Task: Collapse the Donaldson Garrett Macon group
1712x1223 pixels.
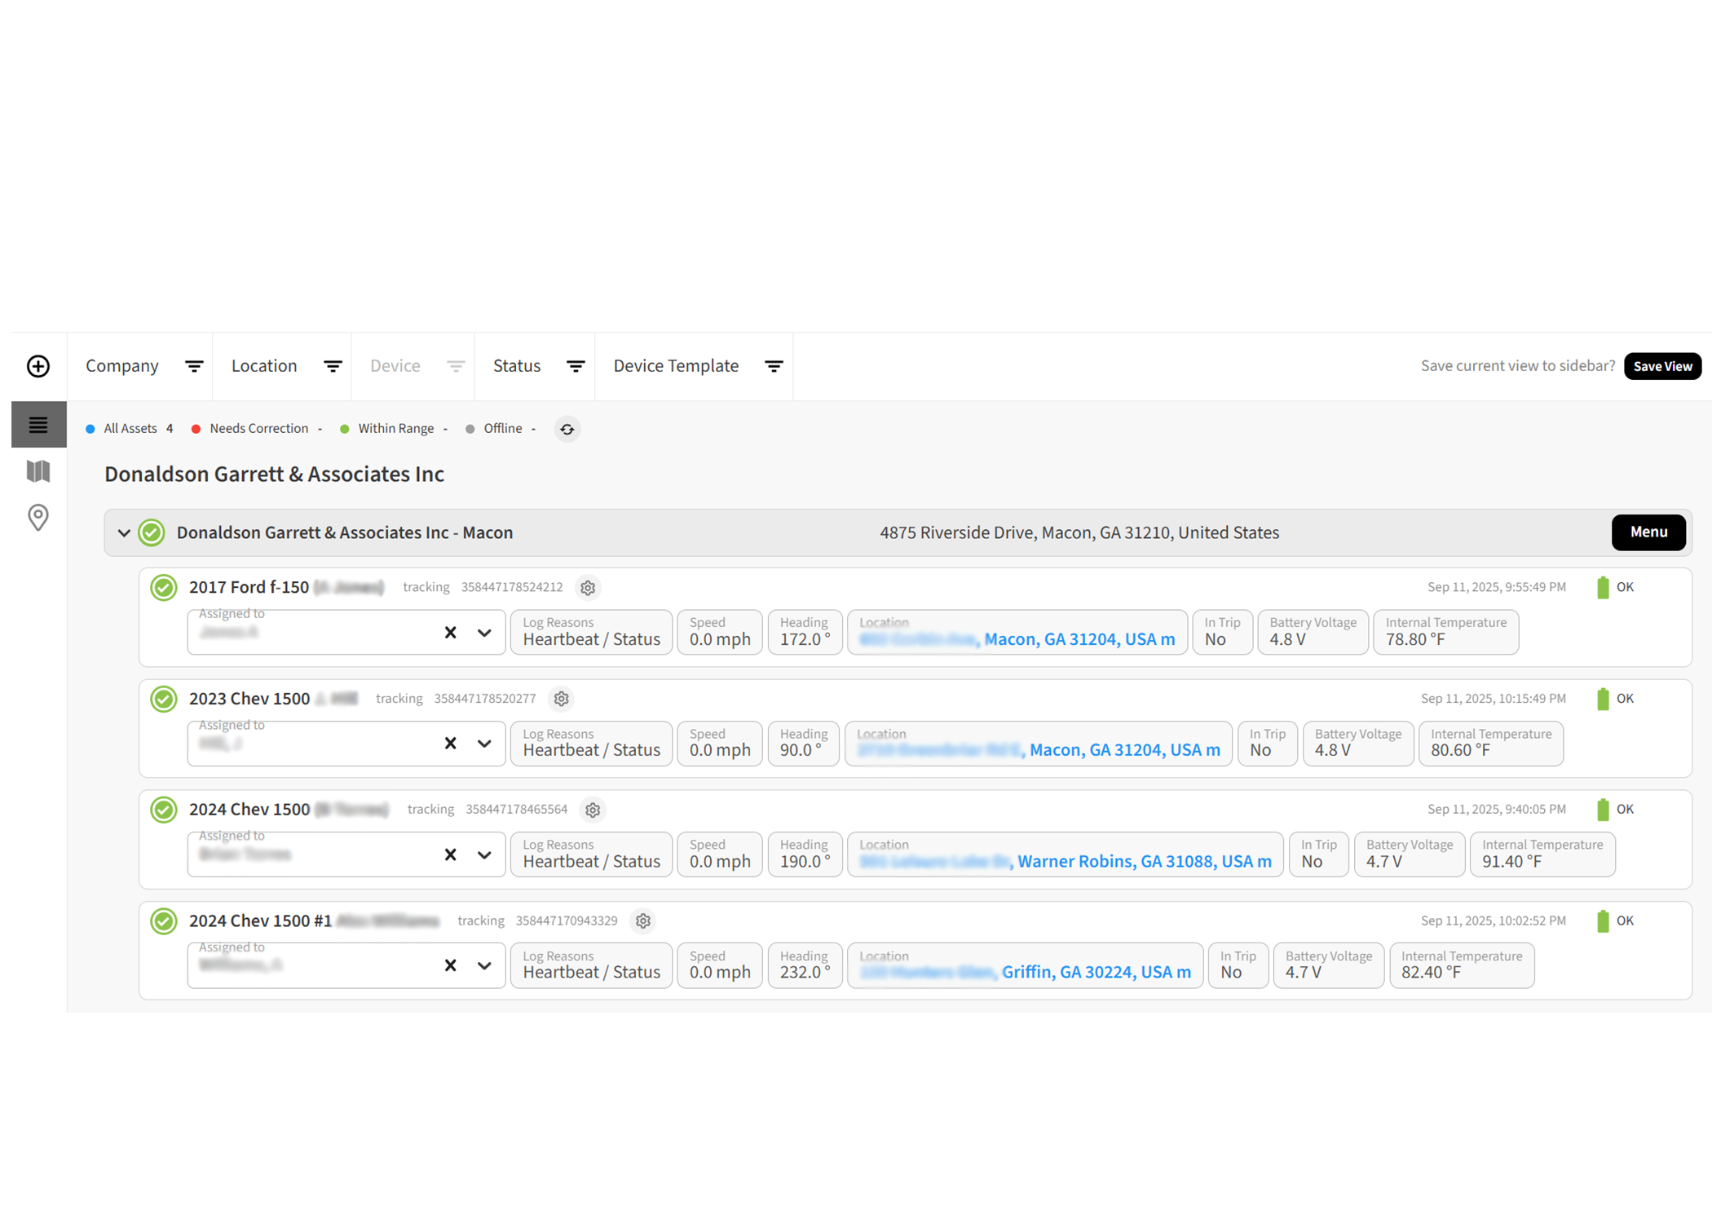Action: [124, 533]
